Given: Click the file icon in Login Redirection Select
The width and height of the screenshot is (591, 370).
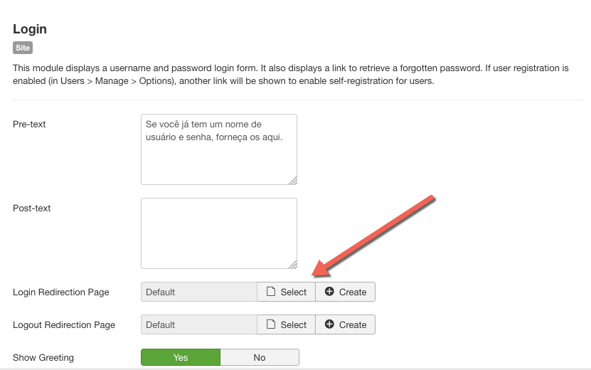Looking at the screenshot, I should tap(270, 292).
